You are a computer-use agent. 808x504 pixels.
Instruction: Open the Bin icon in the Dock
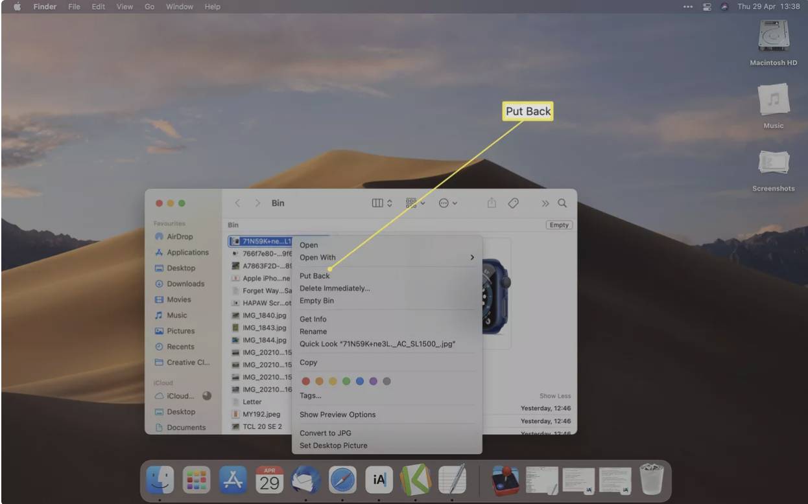click(651, 479)
